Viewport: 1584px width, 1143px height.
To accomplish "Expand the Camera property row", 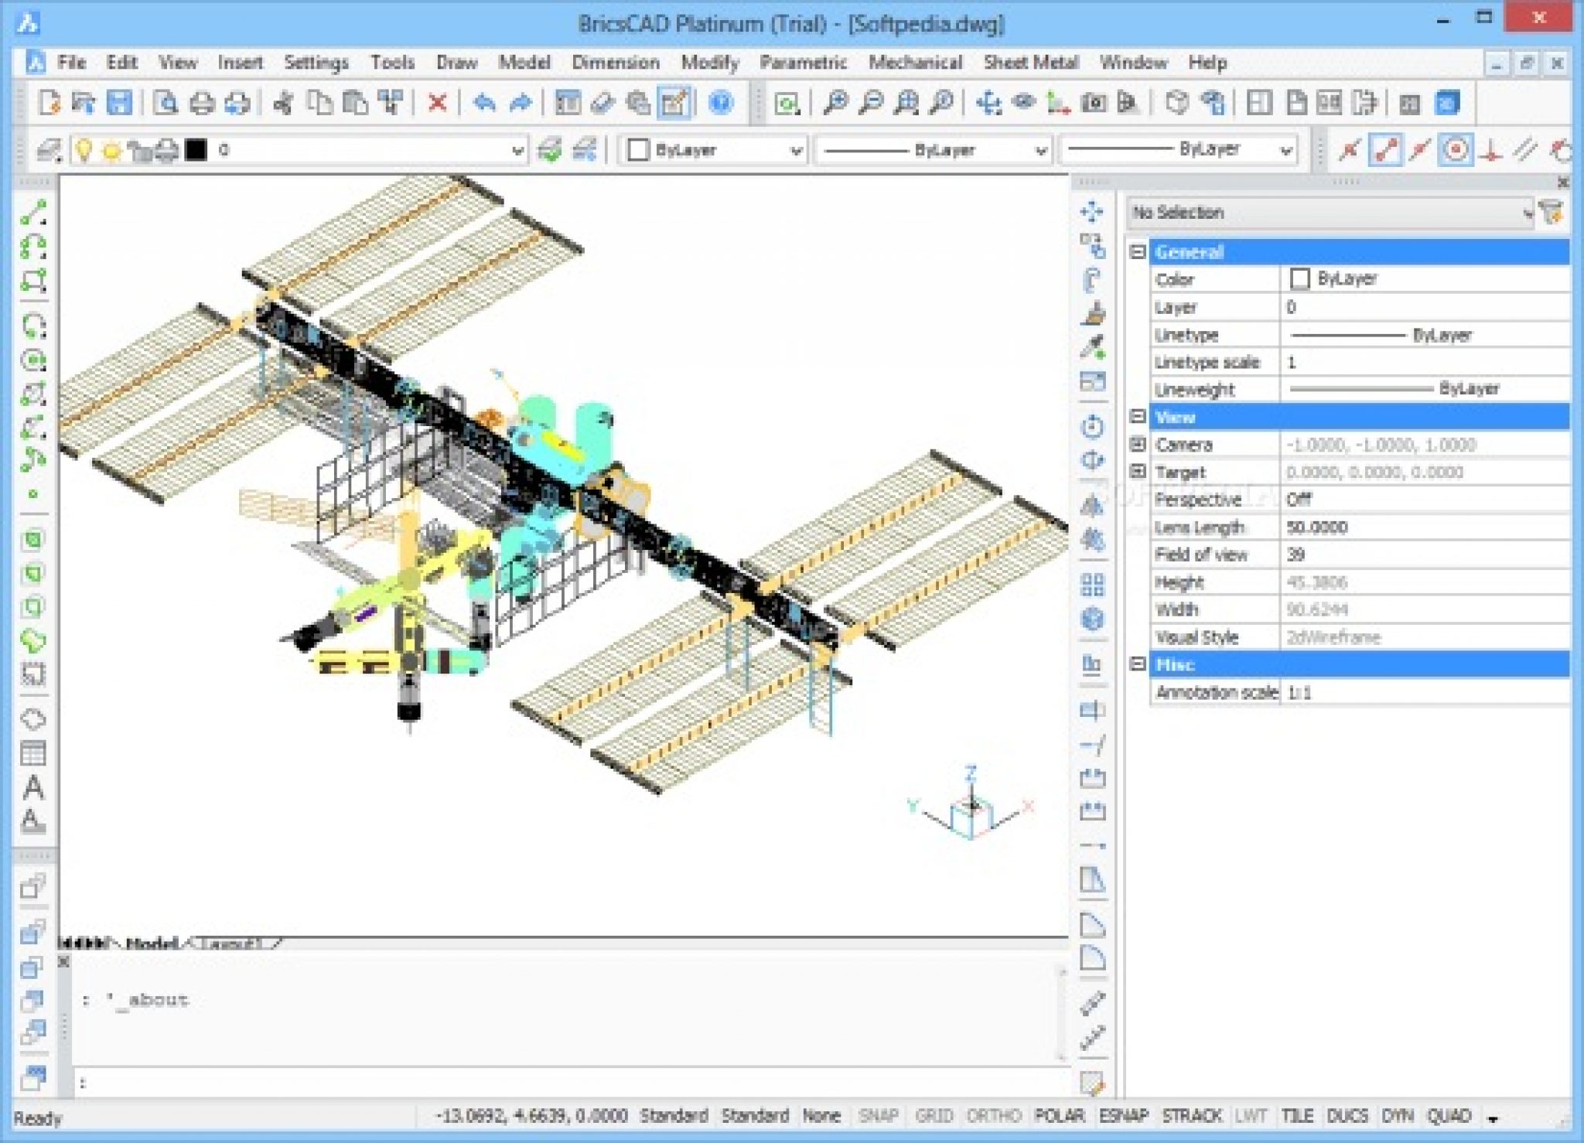I will (1137, 445).
